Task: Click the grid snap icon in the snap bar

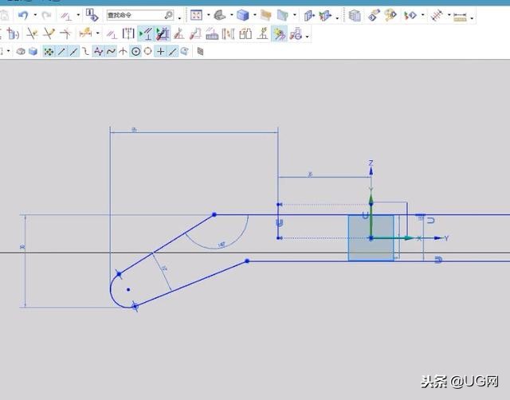Action: click(200, 51)
